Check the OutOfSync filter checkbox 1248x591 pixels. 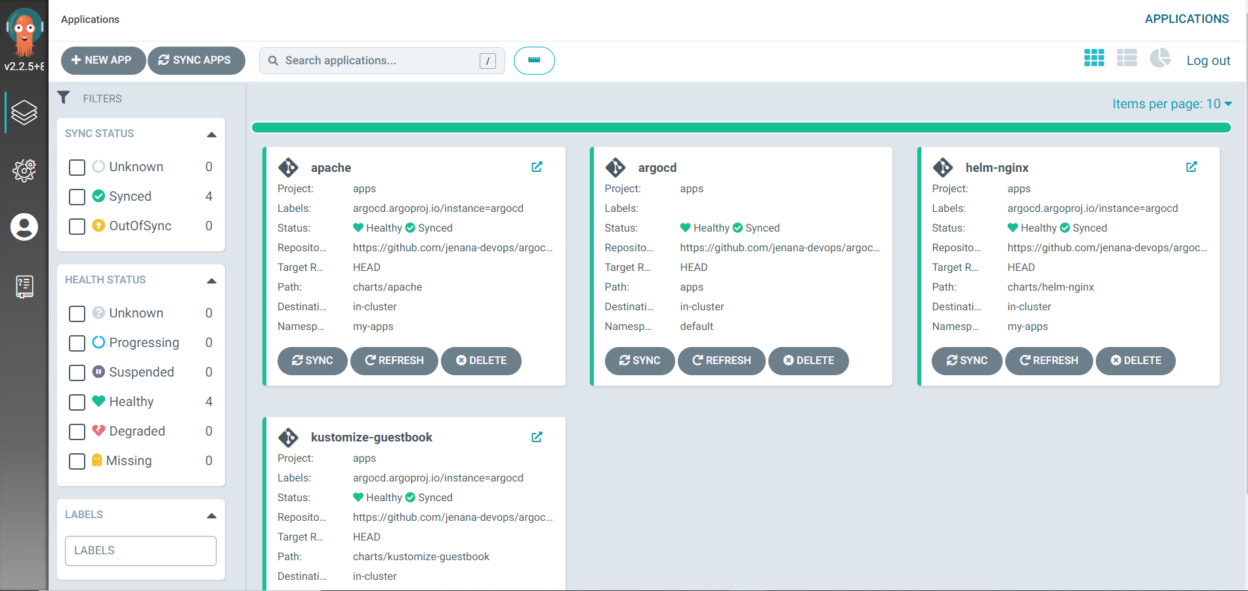click(77, 226)
